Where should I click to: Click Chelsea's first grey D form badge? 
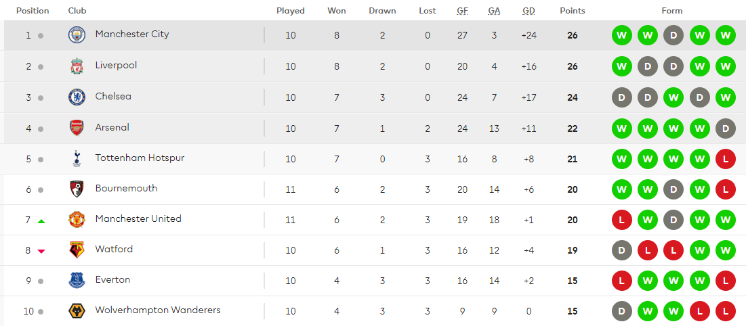pos(621,97)
